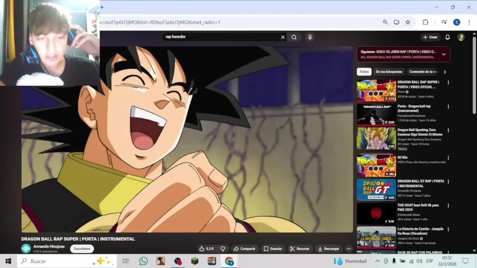
Task: Clear the 'rap karaoke' search text with X
Action: (283, 37)
